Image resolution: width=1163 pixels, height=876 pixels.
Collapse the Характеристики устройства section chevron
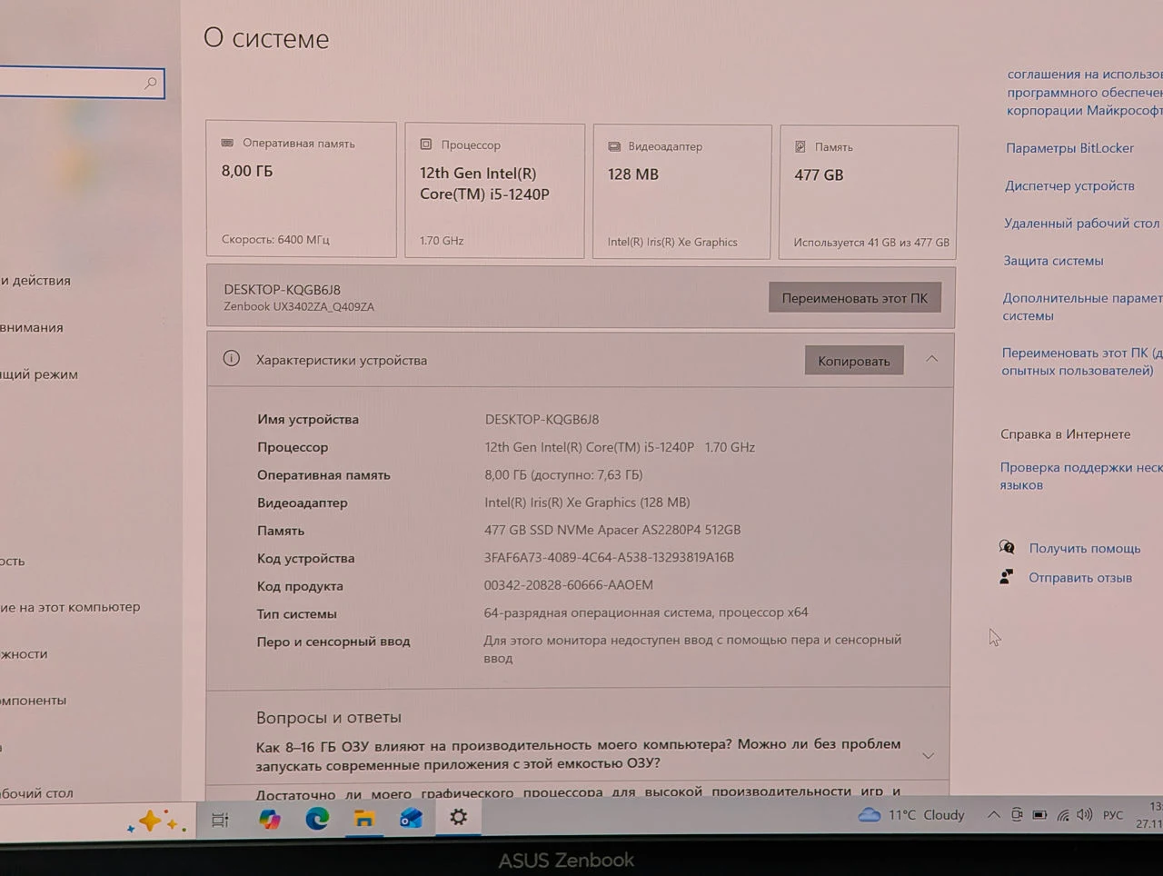click(x=931, y=359)
